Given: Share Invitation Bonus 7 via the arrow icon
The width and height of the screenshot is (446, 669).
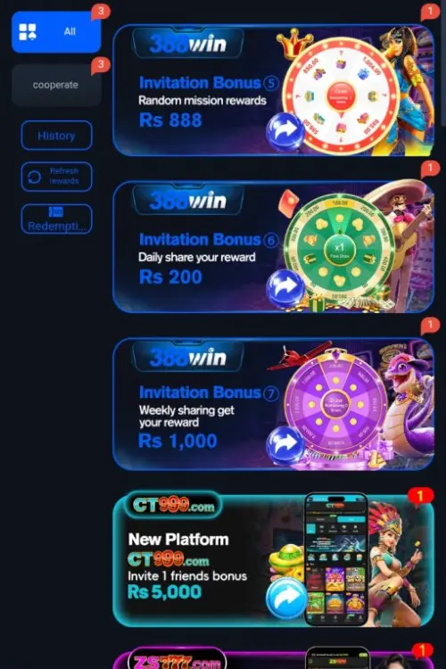Looking at the screenshot, I should (x=285, y=443).
